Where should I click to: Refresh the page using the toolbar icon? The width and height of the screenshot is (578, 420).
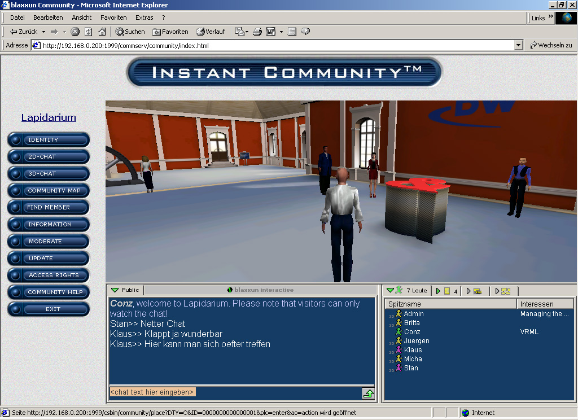[x=89, y=32]
